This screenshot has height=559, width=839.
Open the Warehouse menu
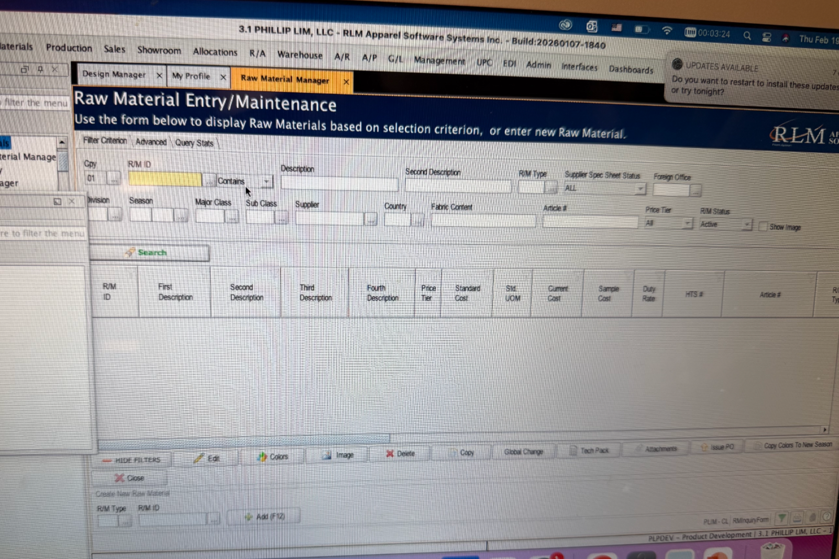coord(300,54)
